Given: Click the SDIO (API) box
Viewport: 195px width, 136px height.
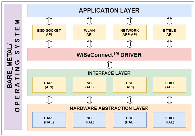Looking at the screenshot, I should point(169,85).
